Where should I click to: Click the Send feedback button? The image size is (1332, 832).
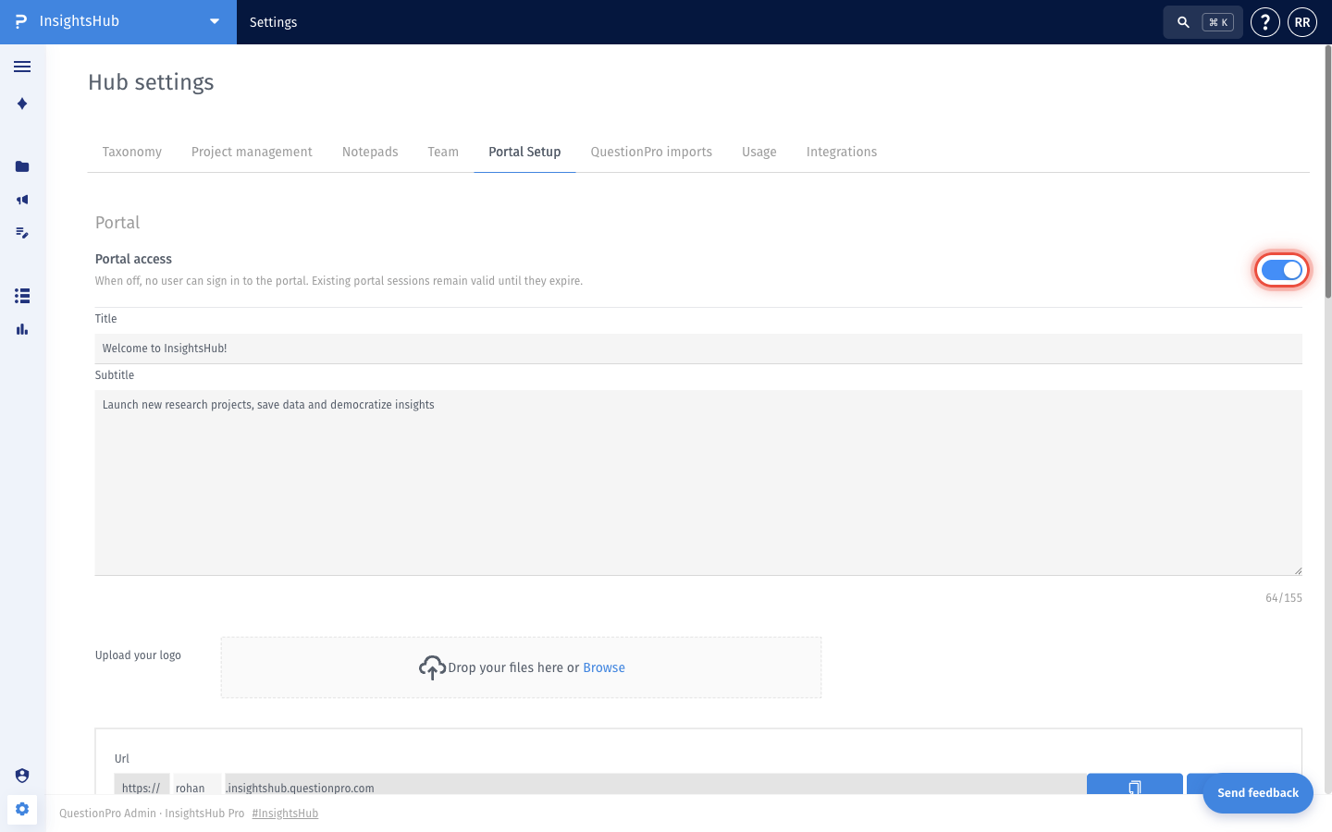tap(1258, 793)
